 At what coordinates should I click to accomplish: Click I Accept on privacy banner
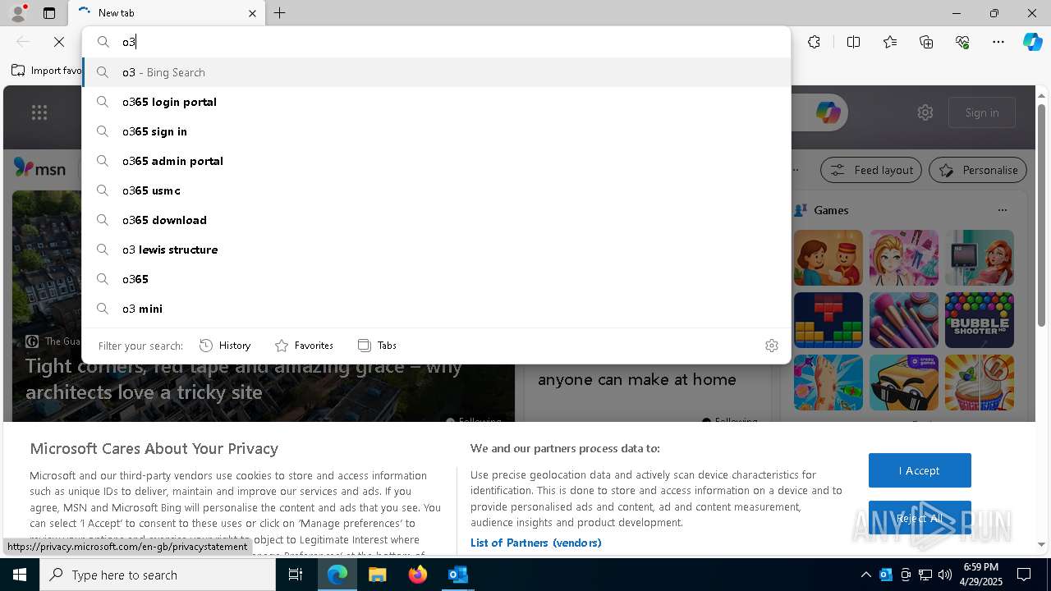[x=920, y=470]
